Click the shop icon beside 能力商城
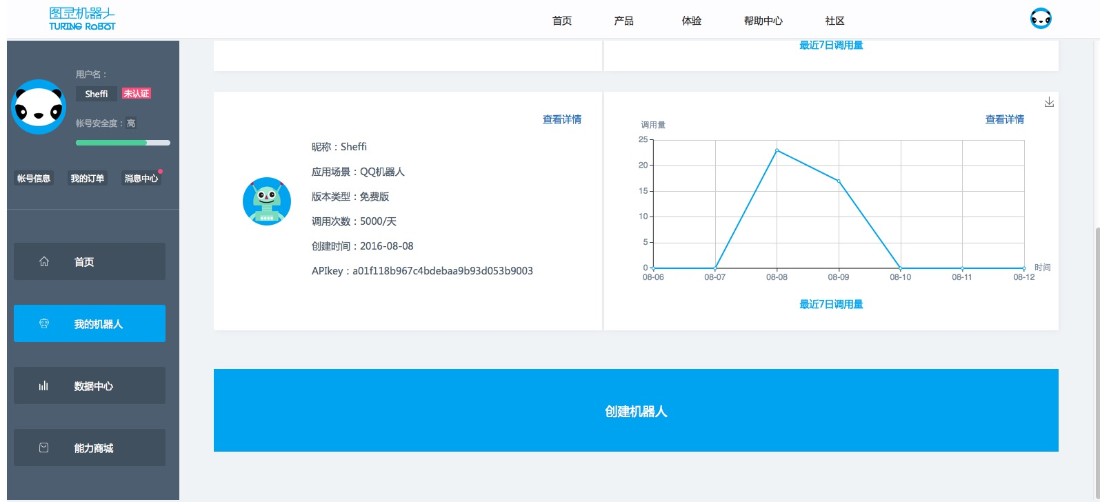Screen dimensions: 1100x502 44,448
